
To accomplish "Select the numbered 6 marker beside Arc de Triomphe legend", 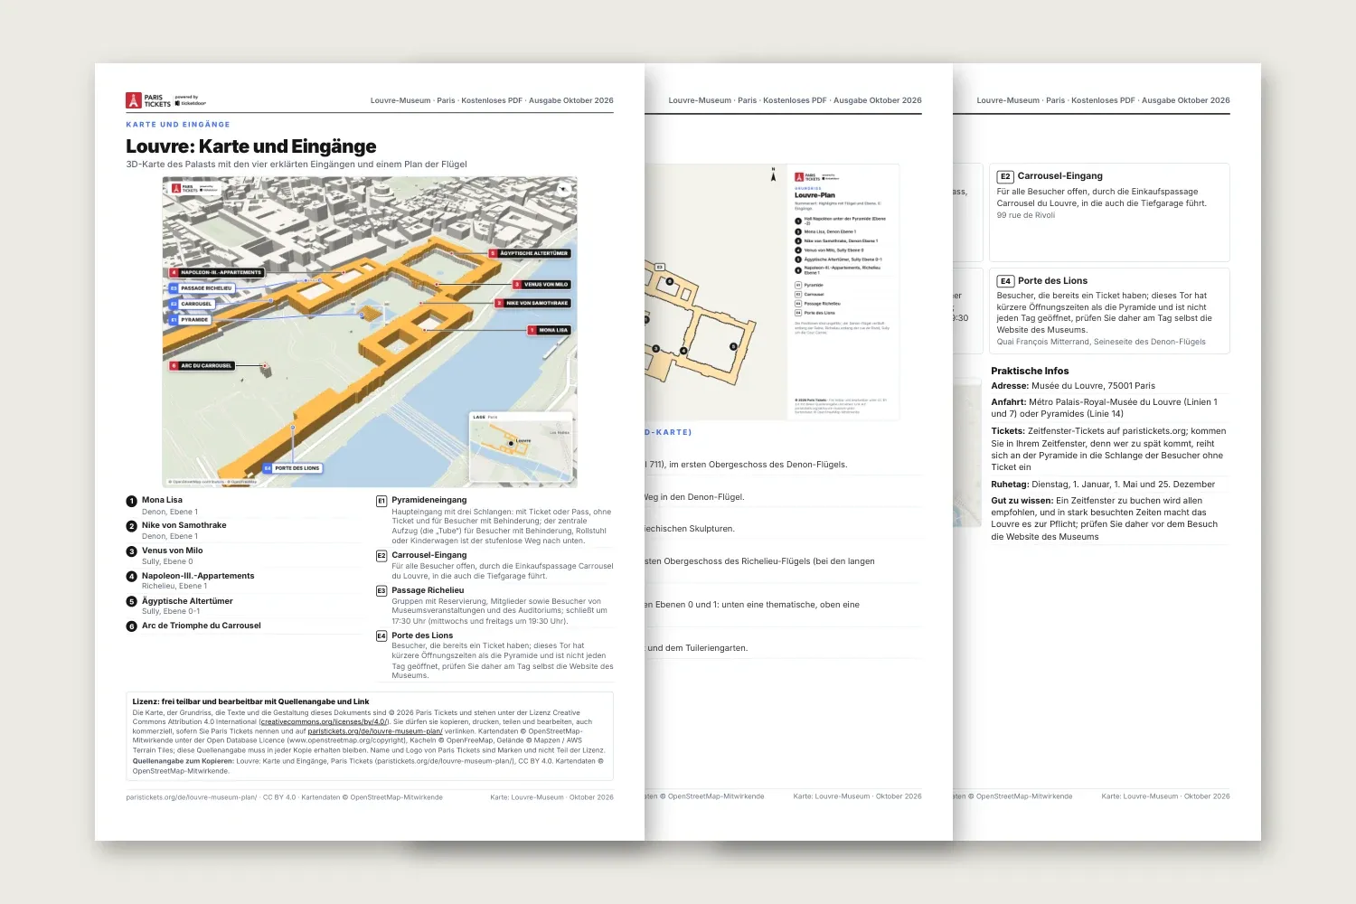I will pos(132,626).
